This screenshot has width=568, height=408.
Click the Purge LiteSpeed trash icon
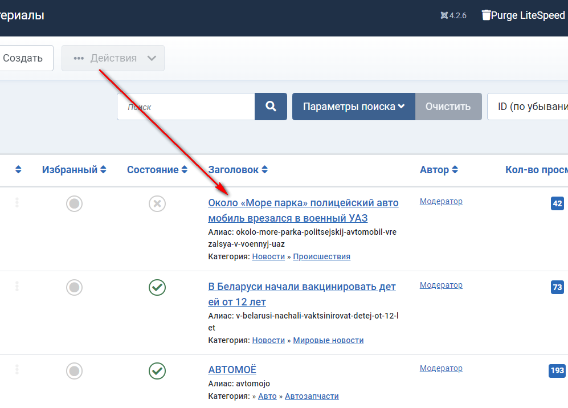[486, 15]
